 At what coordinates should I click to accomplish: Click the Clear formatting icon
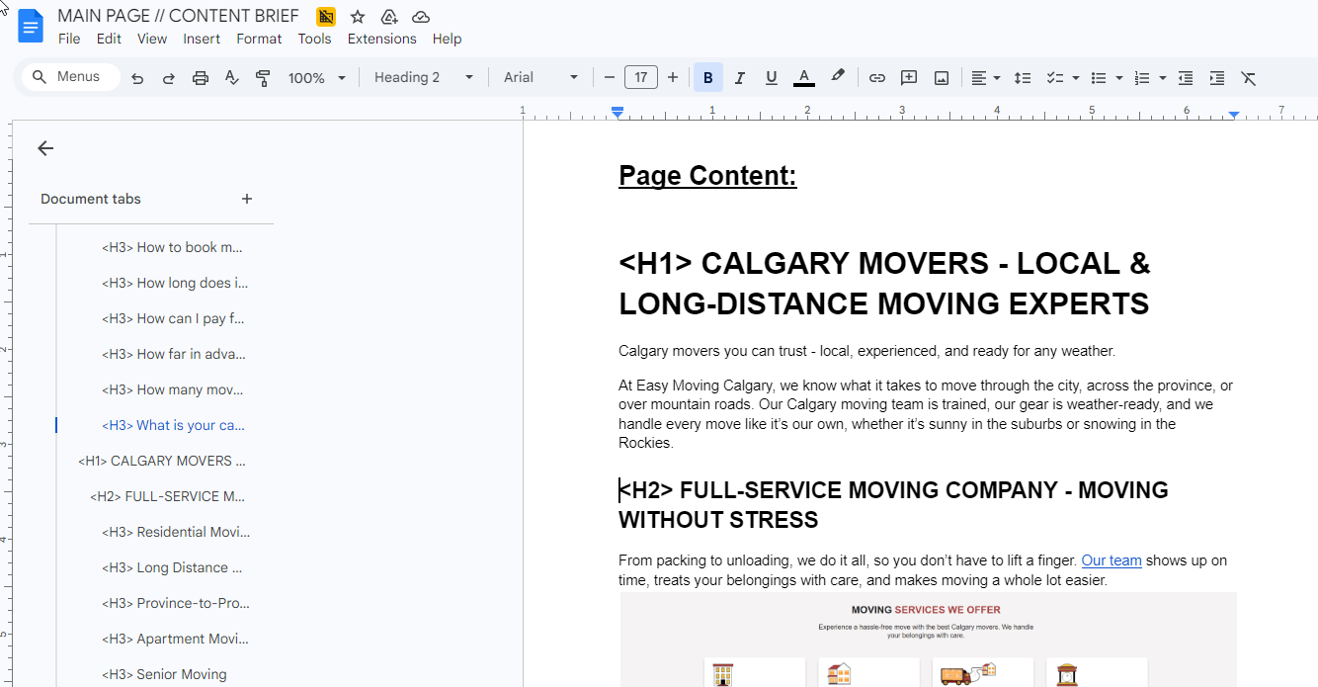pyautogui.click(x=1248, y=78)
